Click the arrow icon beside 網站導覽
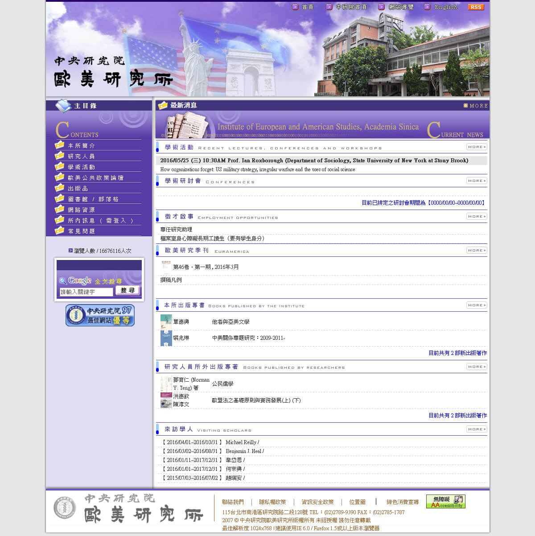Viewport: 535px width, 536px height. click(x=381, y=7)
